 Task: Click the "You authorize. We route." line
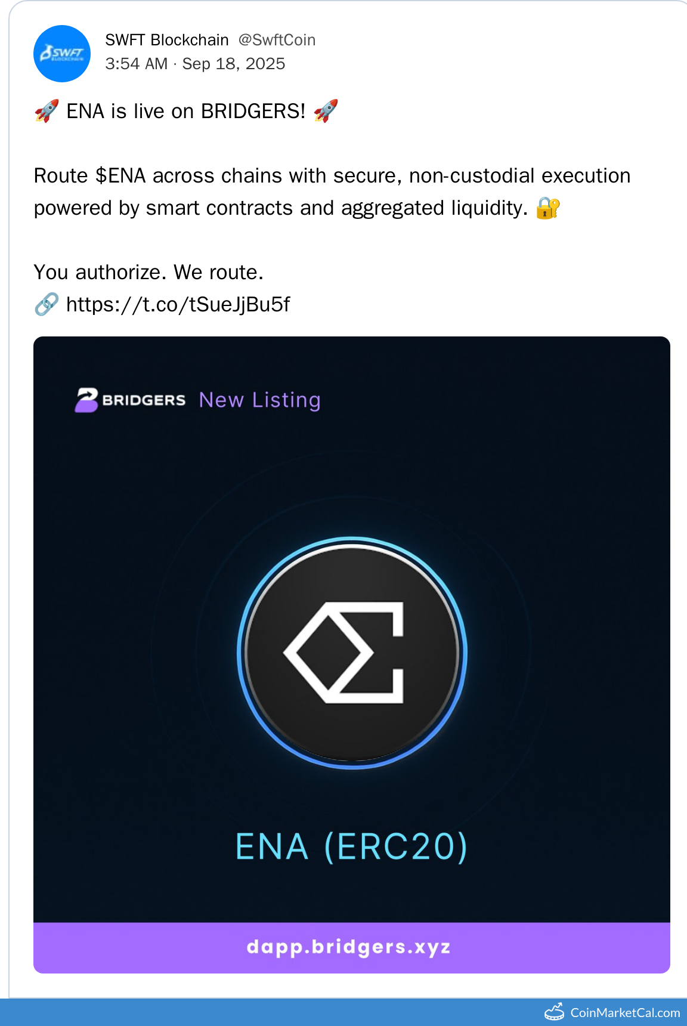click(x=148, y=273)
